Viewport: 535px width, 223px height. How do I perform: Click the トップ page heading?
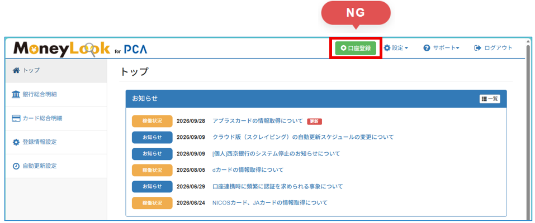click(134, 71)
